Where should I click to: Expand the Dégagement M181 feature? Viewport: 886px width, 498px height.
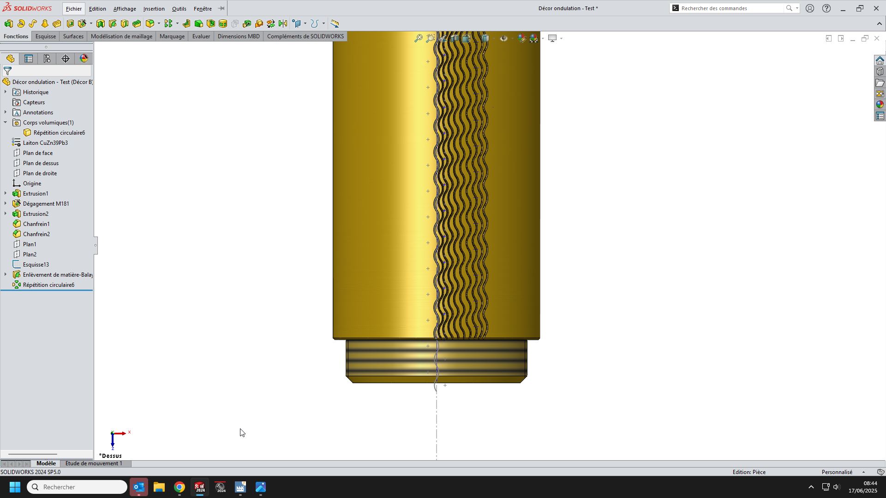[6, 204]
